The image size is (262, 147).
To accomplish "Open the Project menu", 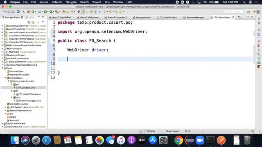I will point(97,2).
